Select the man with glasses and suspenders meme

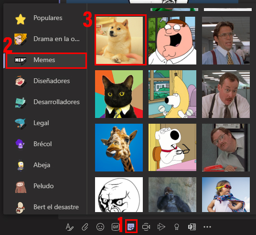tap(226, 41)
